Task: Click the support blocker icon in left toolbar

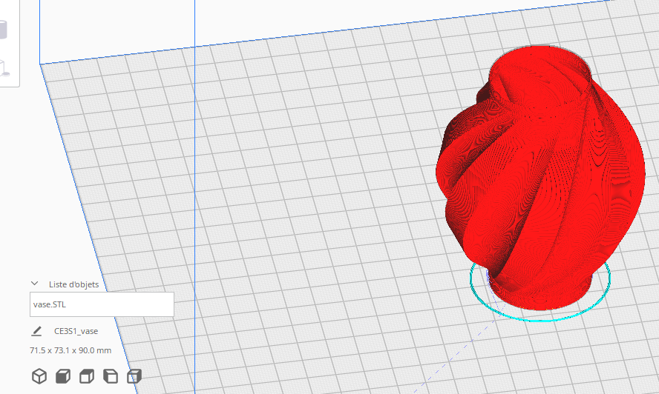Action: [x=4, y=68]
